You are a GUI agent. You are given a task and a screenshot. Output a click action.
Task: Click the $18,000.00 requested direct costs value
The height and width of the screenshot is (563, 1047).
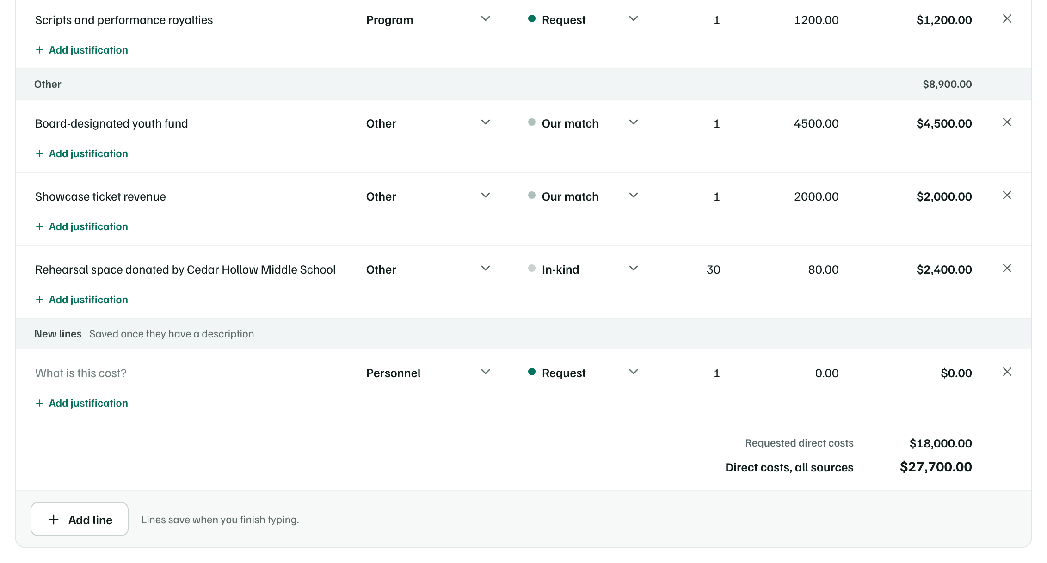click(x=940, y=443)
